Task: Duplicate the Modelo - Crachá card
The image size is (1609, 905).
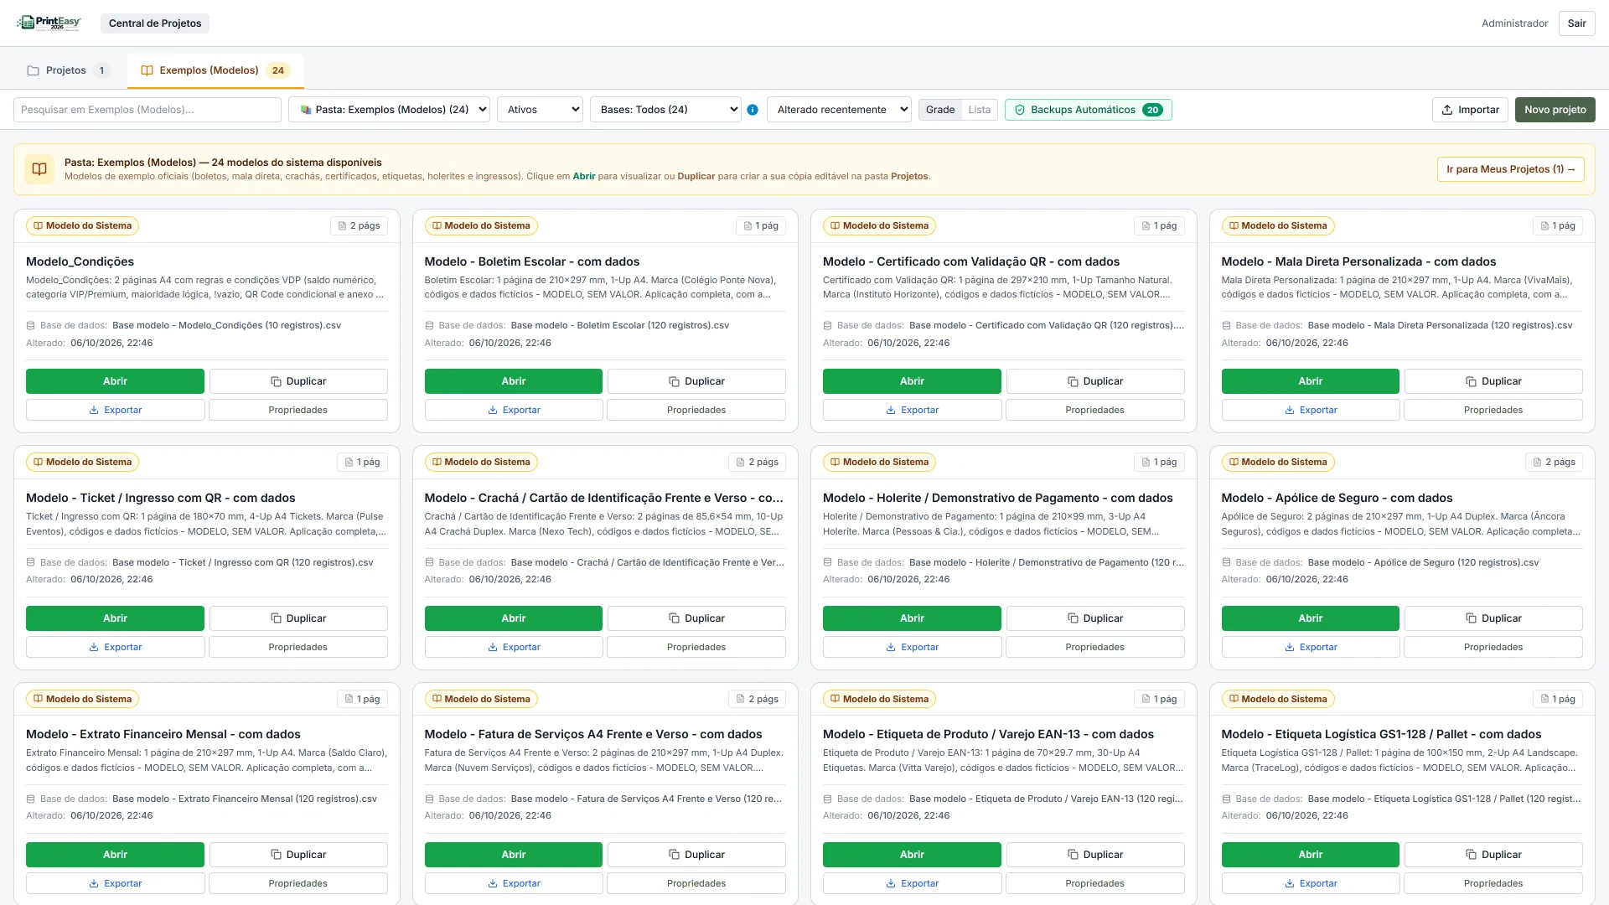Action: coord(696,618)
